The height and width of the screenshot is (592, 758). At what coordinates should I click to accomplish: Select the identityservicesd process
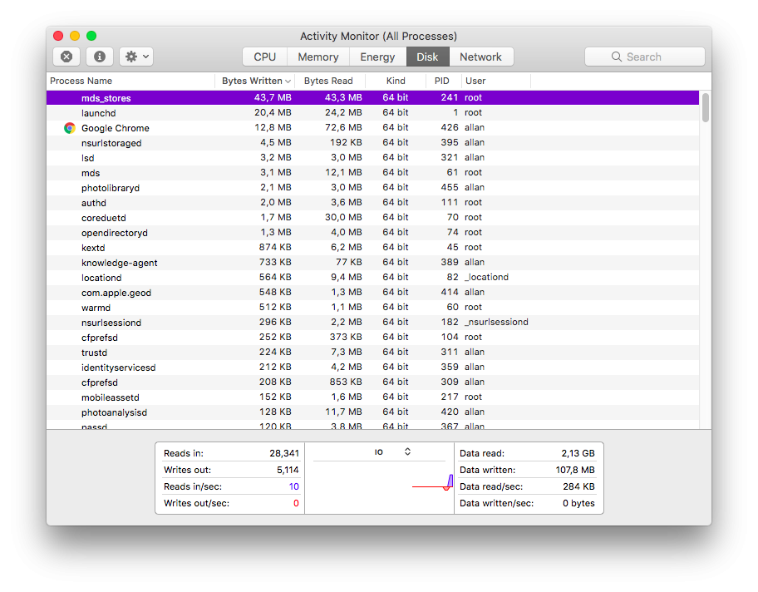[x=372, y=368]
